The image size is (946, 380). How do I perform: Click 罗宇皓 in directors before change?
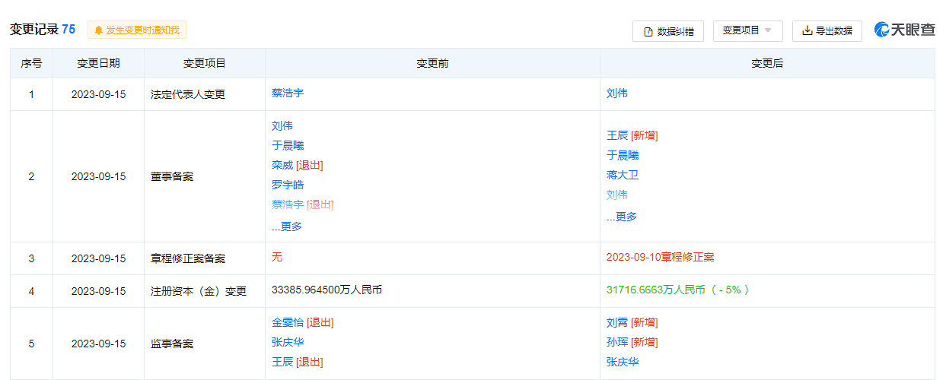(288, 185)
